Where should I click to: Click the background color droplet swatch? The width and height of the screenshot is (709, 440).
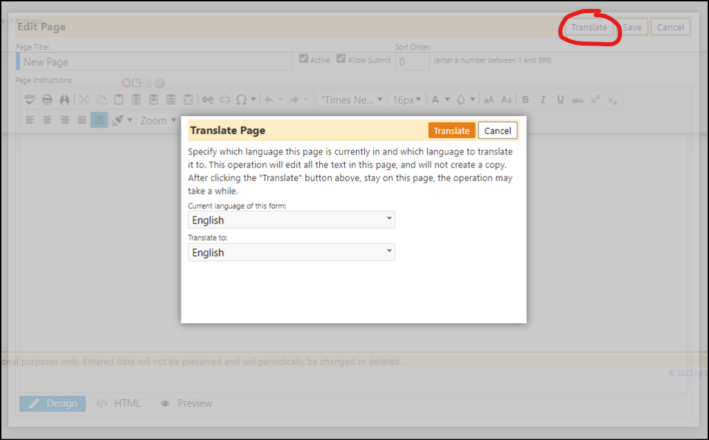460,100
